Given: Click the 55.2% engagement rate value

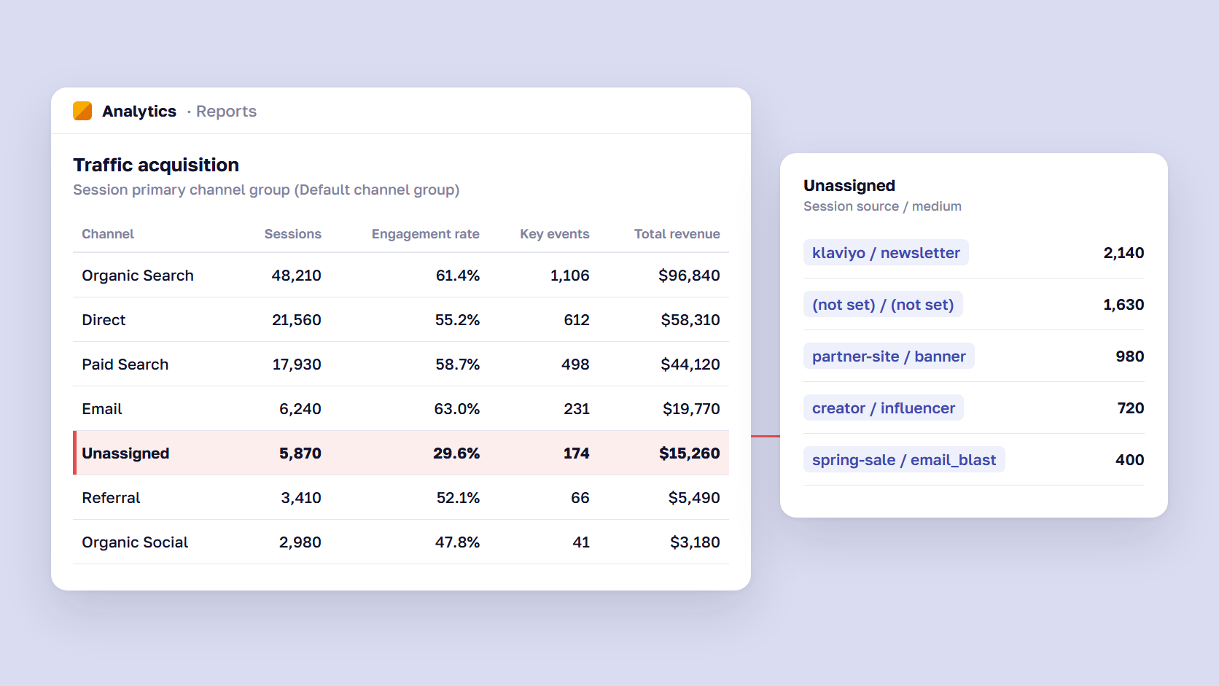Looking at the screenshot, I should coord(457,320).
